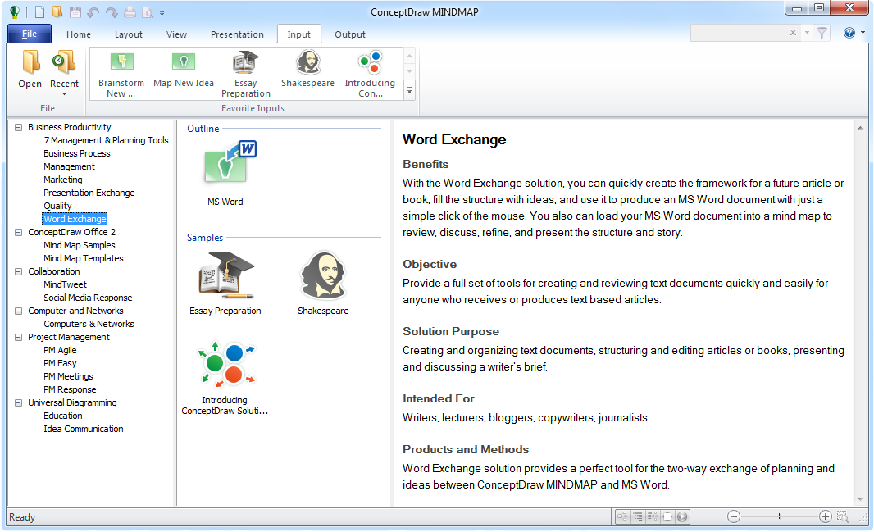Click the save floppy disk icon
Screen dimensions: 874x532
(x=75, y=11)
